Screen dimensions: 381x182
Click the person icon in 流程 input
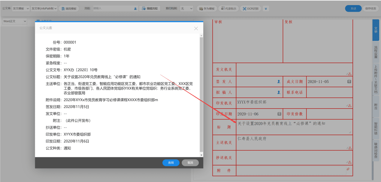(135, 9)
